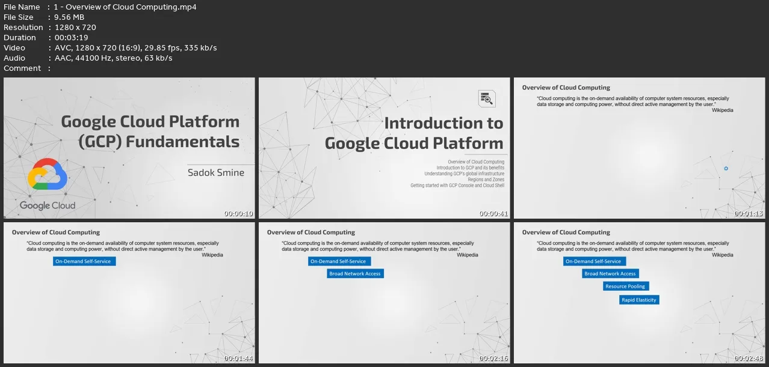The height and width of the screenshot is (367, 769).
Task: Click 'Getting started with GCP Console and Cloud Shell'
Action: (x=457, y=186)
